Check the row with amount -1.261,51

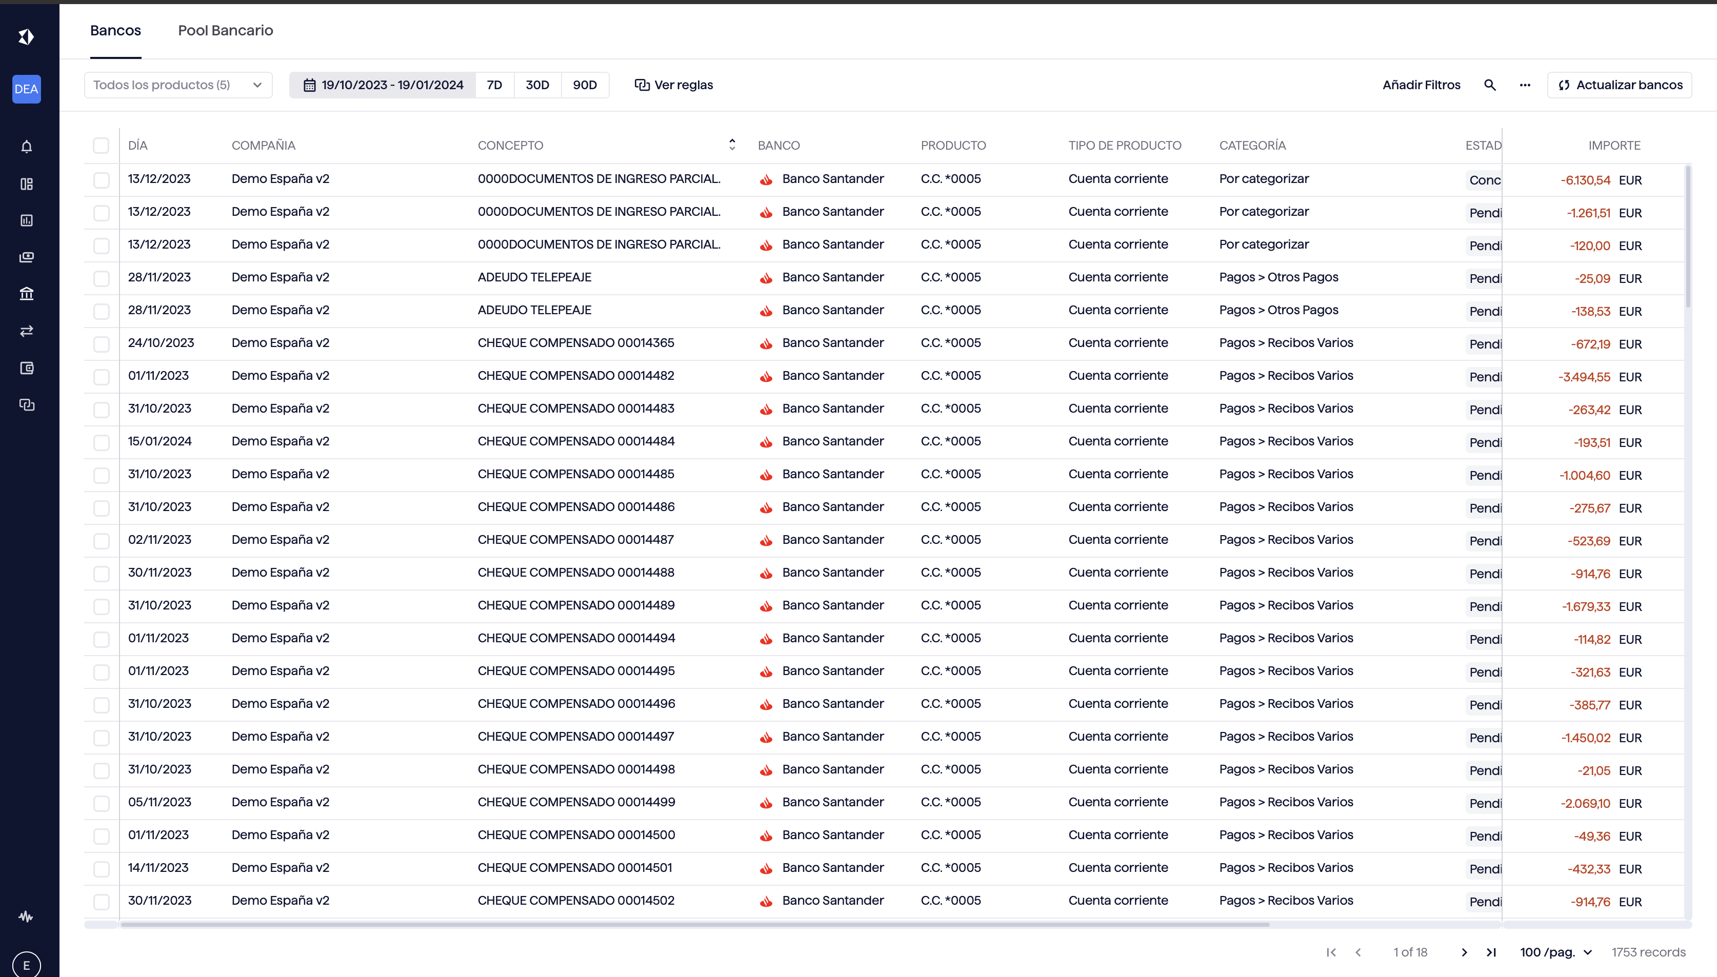[102, 213]
